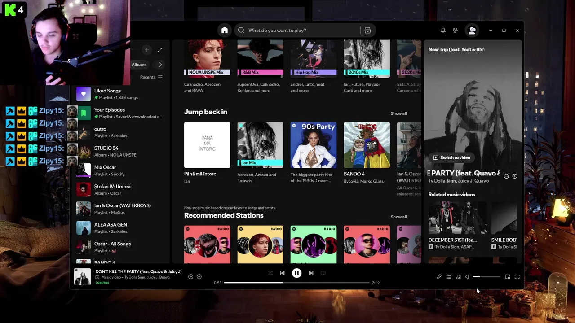Skip to the previous track
Screen dimensions: 575x323
282,273
